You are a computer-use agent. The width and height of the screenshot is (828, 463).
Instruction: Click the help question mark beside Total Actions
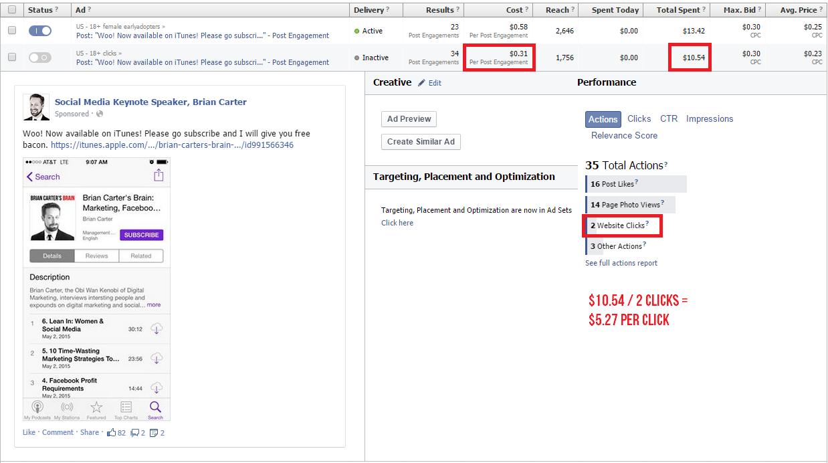(665, 165)
